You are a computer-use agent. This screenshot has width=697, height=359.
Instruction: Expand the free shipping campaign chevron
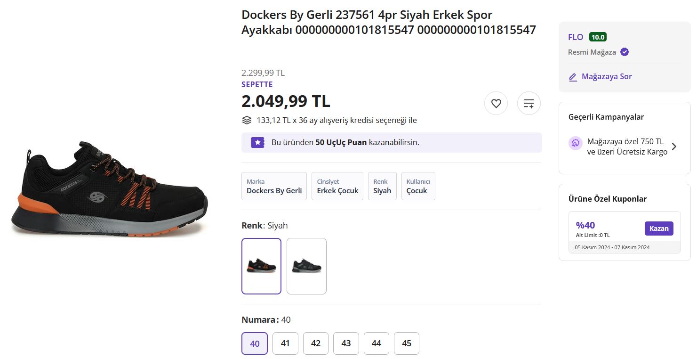674,147
